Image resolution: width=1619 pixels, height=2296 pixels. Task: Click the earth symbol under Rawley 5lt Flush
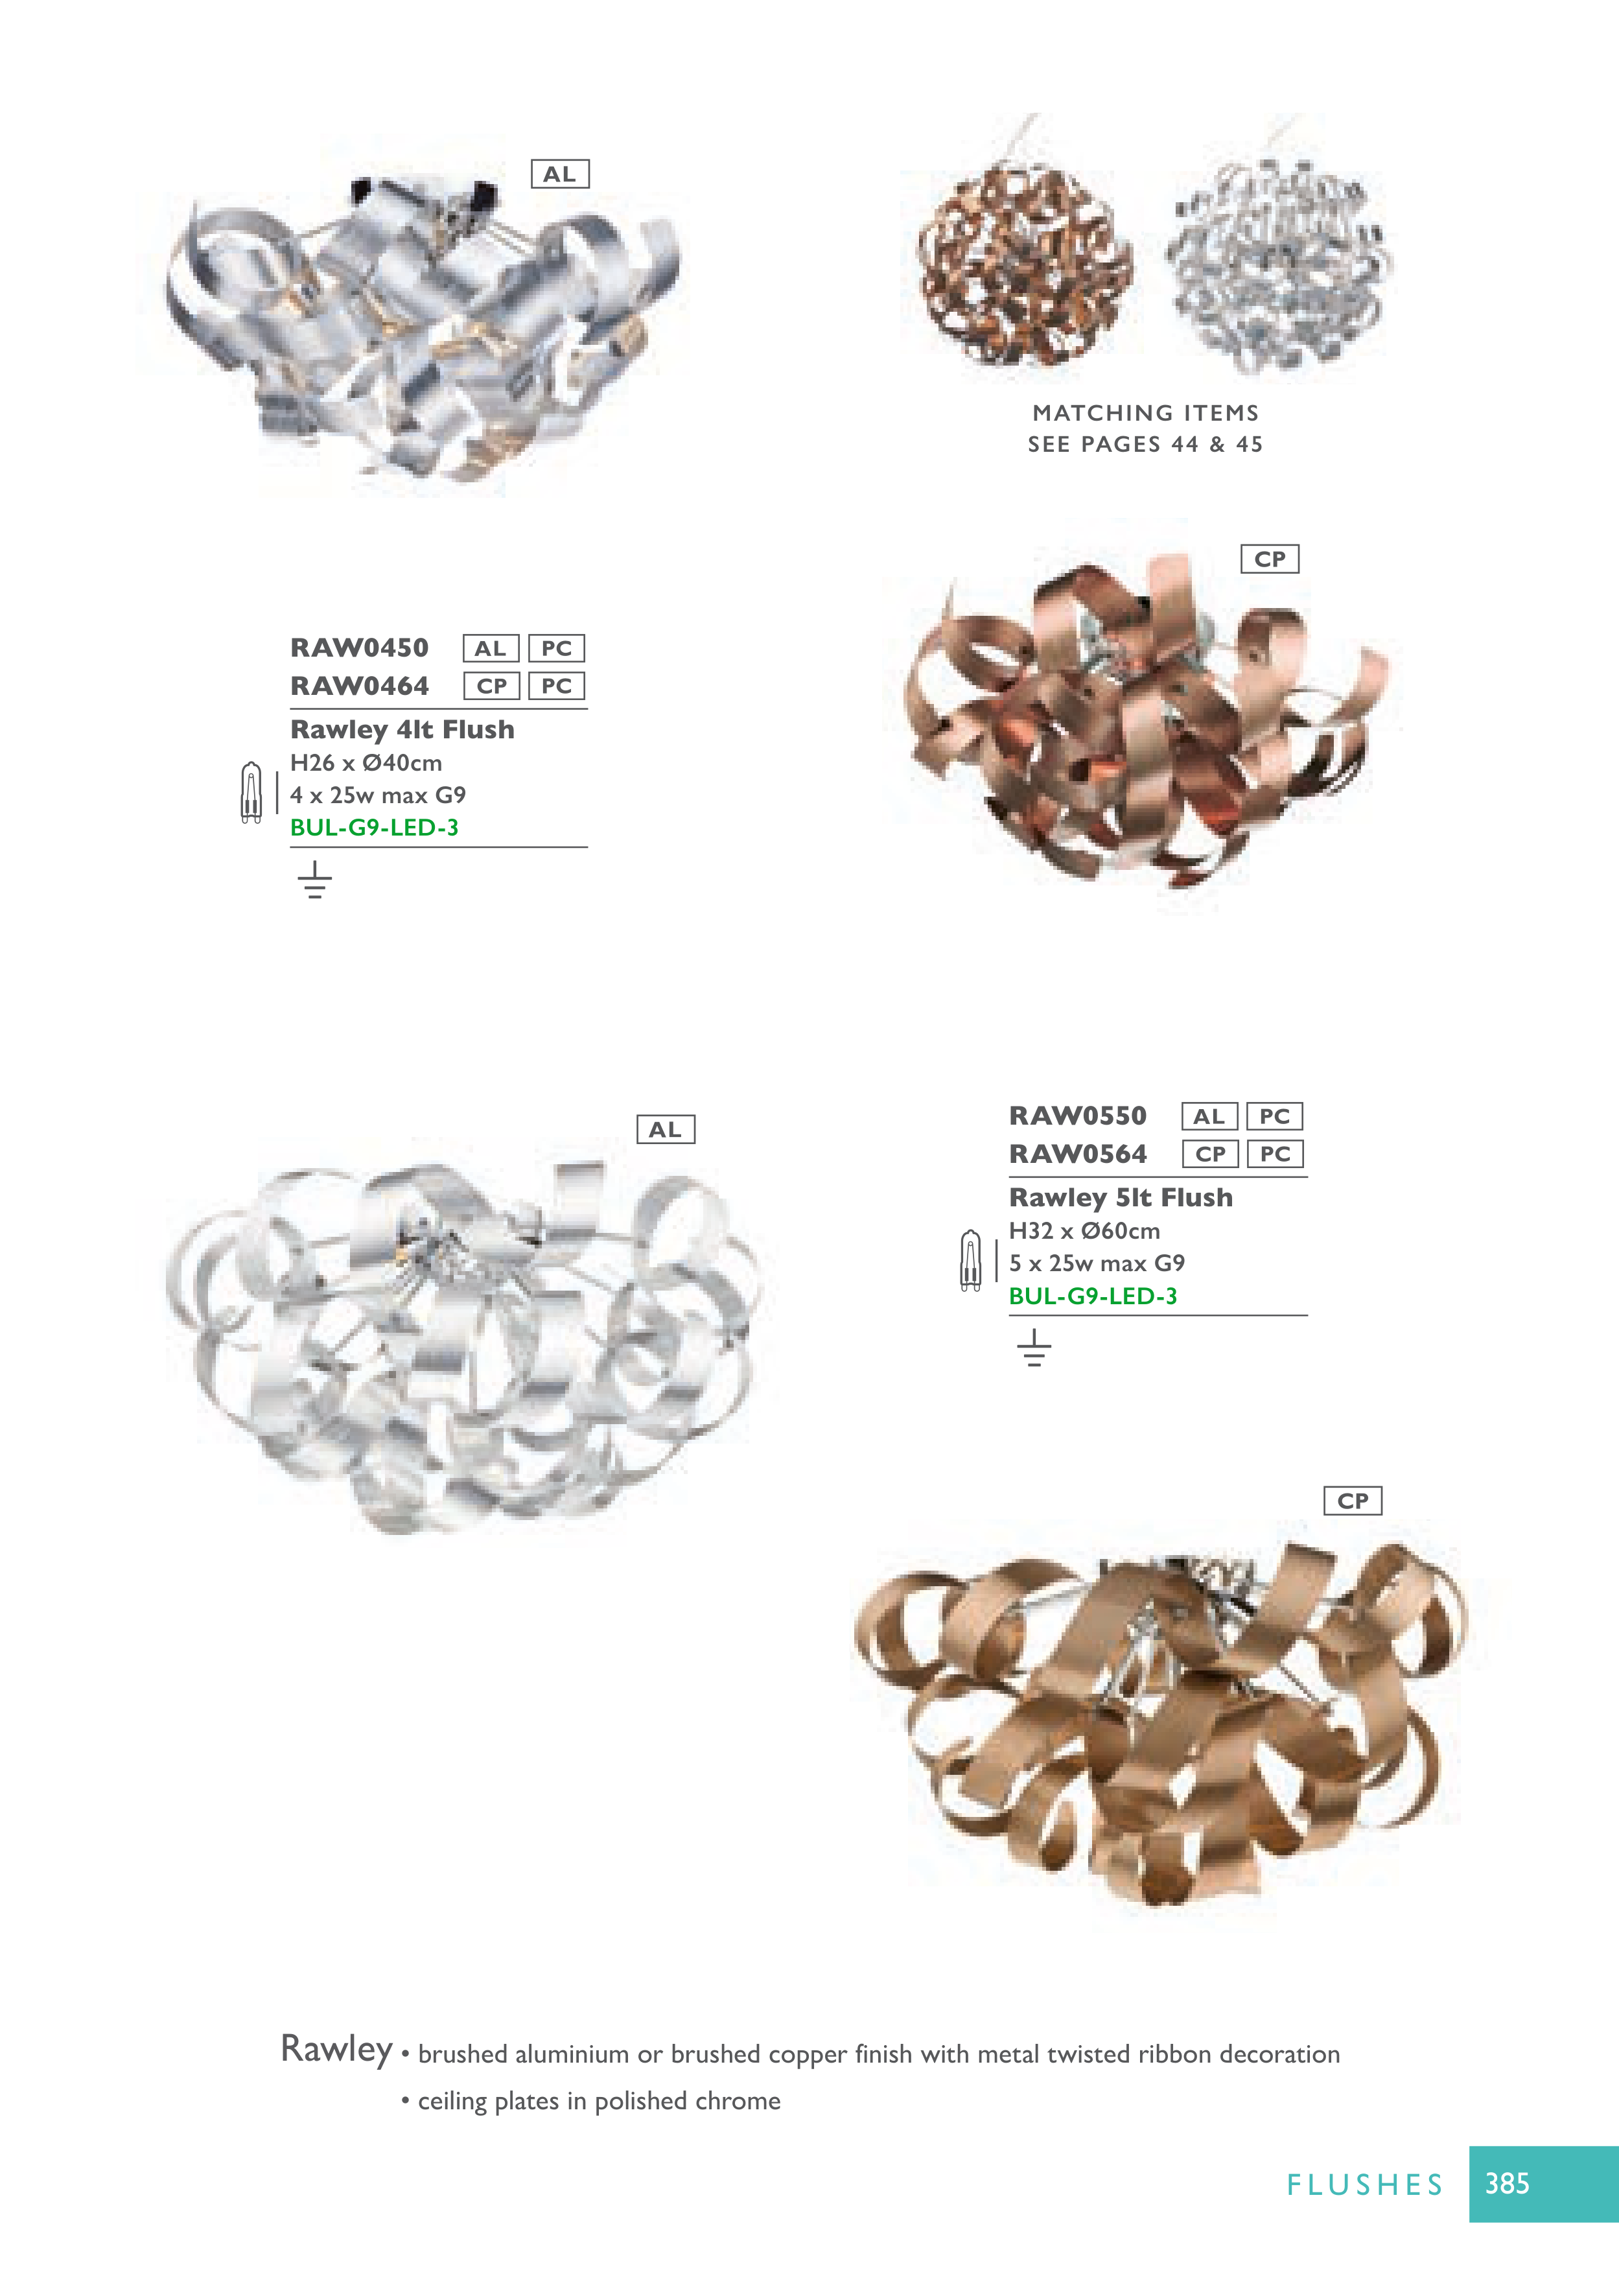tap(1034, 1348)
